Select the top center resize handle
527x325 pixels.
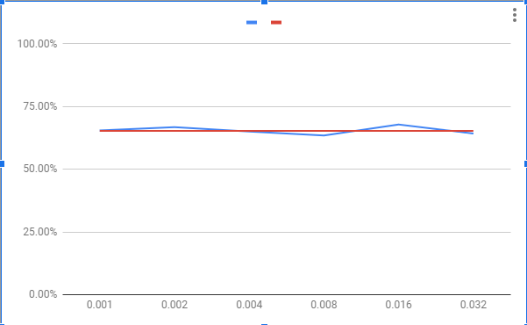[265, 2]
